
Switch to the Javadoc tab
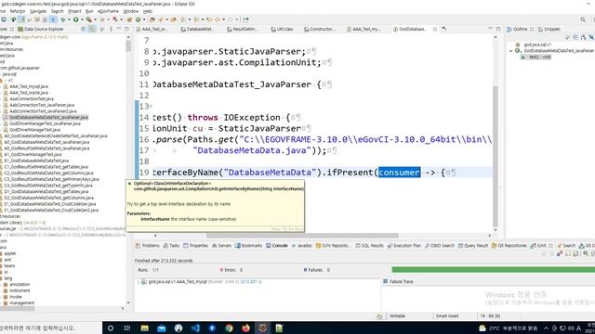(x=302, y=246)
